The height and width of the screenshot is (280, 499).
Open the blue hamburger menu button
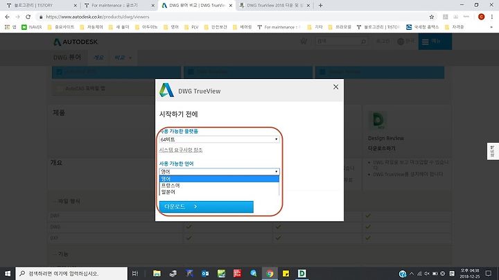tap(435, 42)
